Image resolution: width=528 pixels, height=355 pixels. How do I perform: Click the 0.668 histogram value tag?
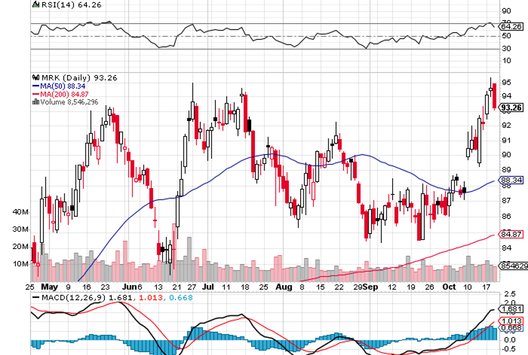point(511,328)
